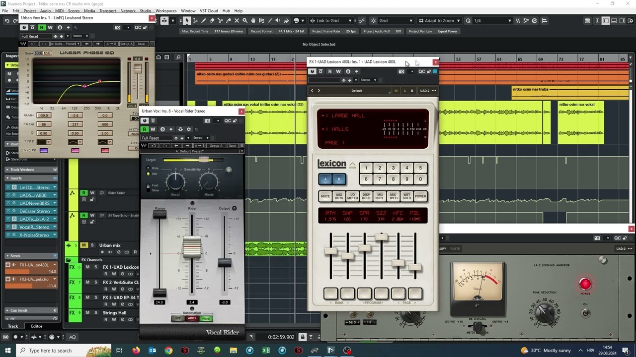
Task: Click the Gain value field -30.0 in LinEQ
Action: pos(44,116)
